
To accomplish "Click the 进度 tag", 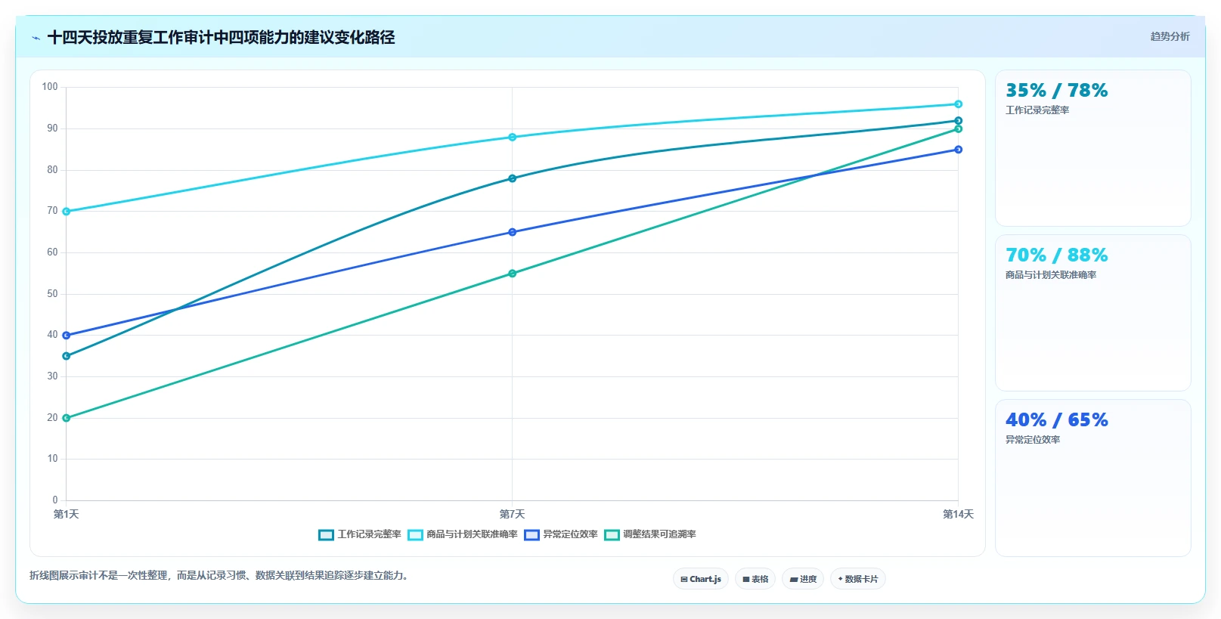I will (803, 579).
